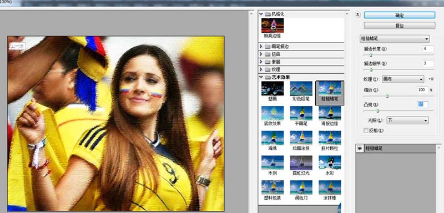Pick the 海绵 sponge filter thumbnail

[273, 140]
